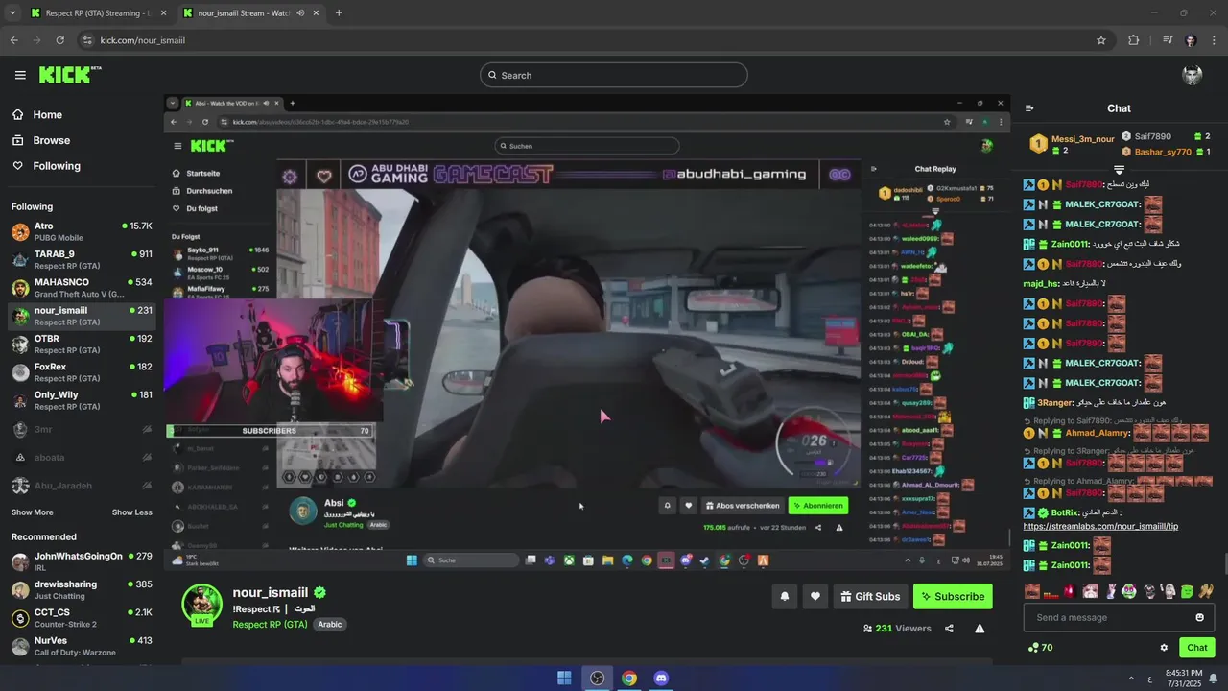
Task: Open the Kick hamburger sidebar menu
Action: point(20,75)
